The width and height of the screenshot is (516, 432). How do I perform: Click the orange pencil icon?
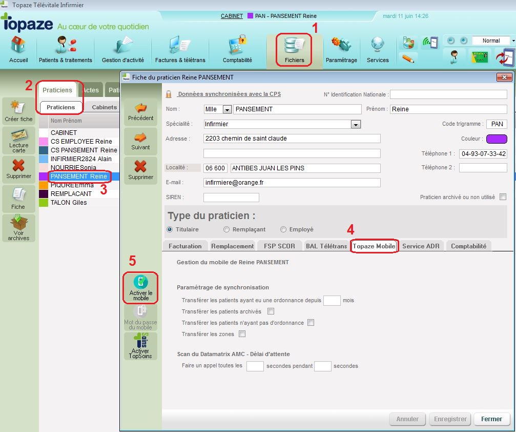[408, 58]
